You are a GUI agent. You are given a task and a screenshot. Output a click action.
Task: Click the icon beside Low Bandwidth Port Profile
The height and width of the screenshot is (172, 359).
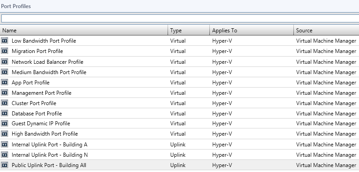pyautogui.click(x=4, y=41)
